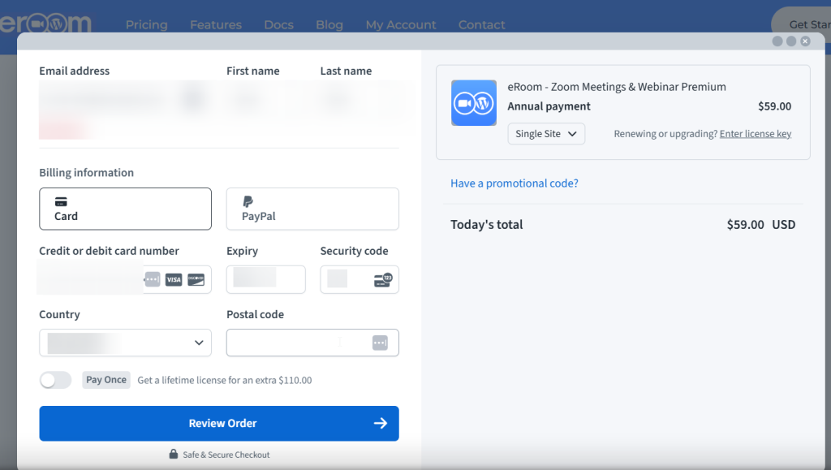Click the PayPal logo icon
The image size is (831, 470).
click(248, 203)
